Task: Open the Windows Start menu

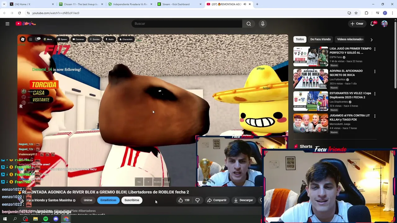Action: pos(5,219)
